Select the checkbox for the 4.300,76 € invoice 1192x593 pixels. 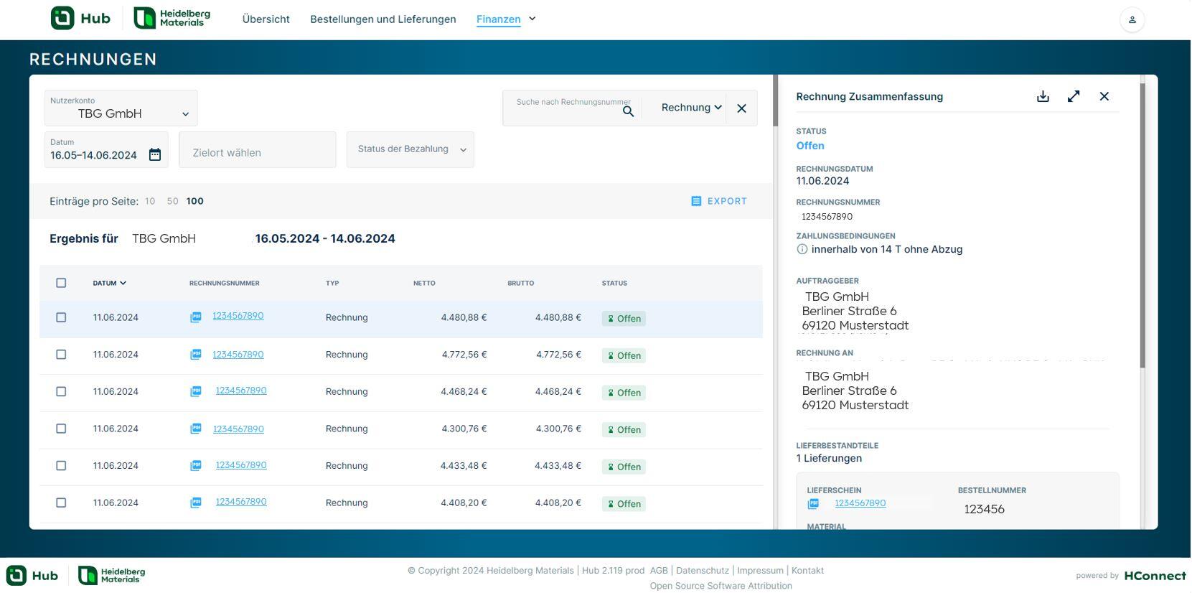61,429
